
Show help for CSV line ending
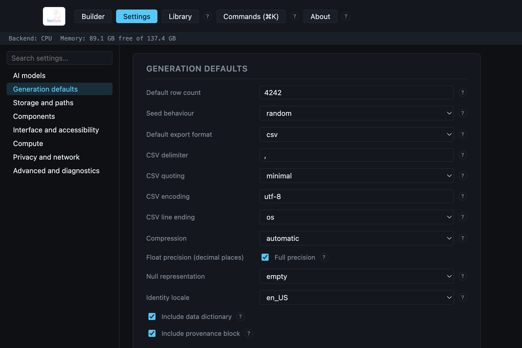[x=462, y=217]
